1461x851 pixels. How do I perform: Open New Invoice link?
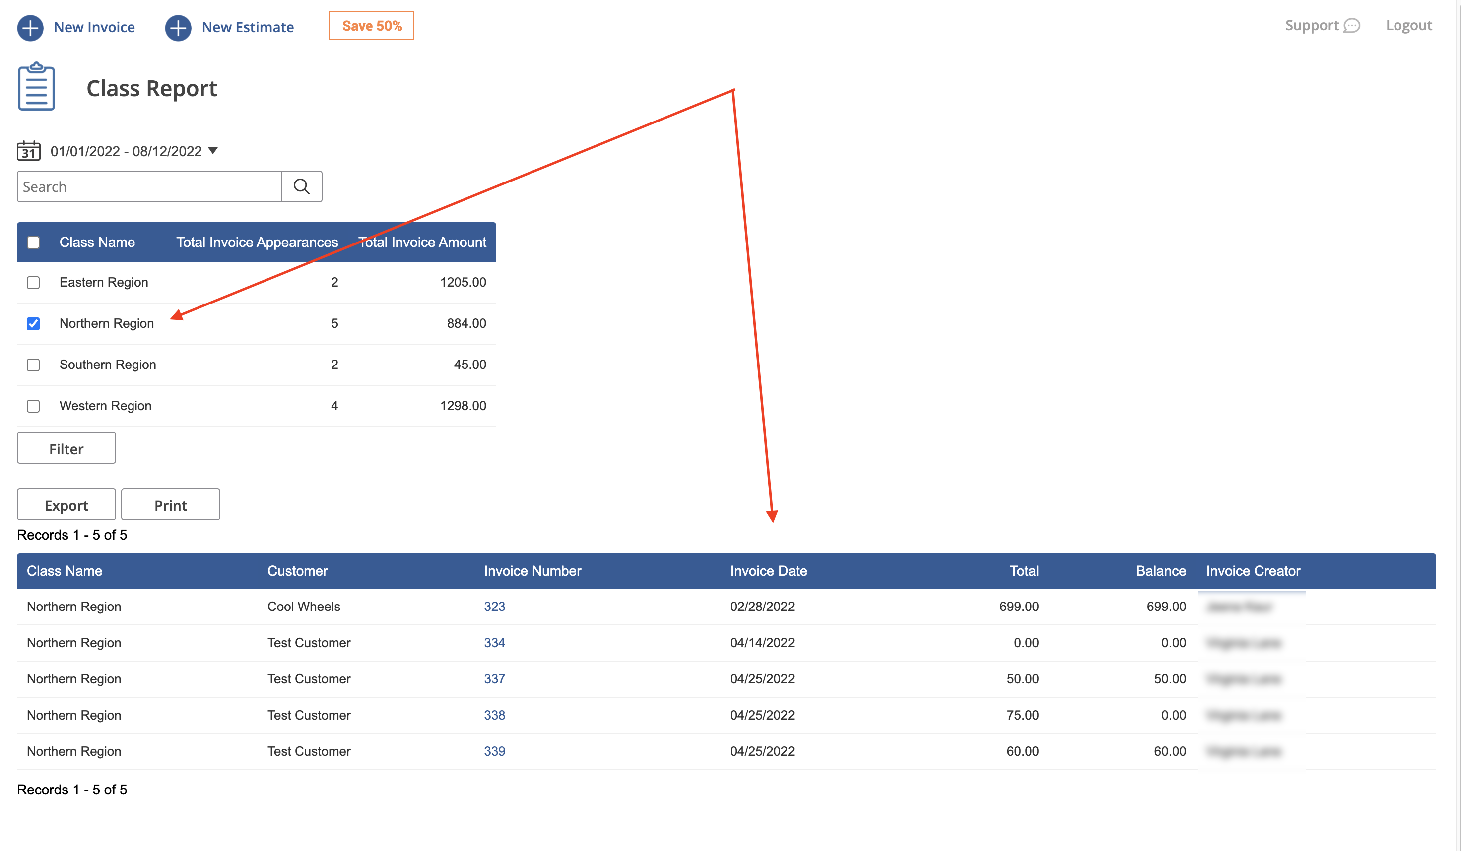pos(94,27)
